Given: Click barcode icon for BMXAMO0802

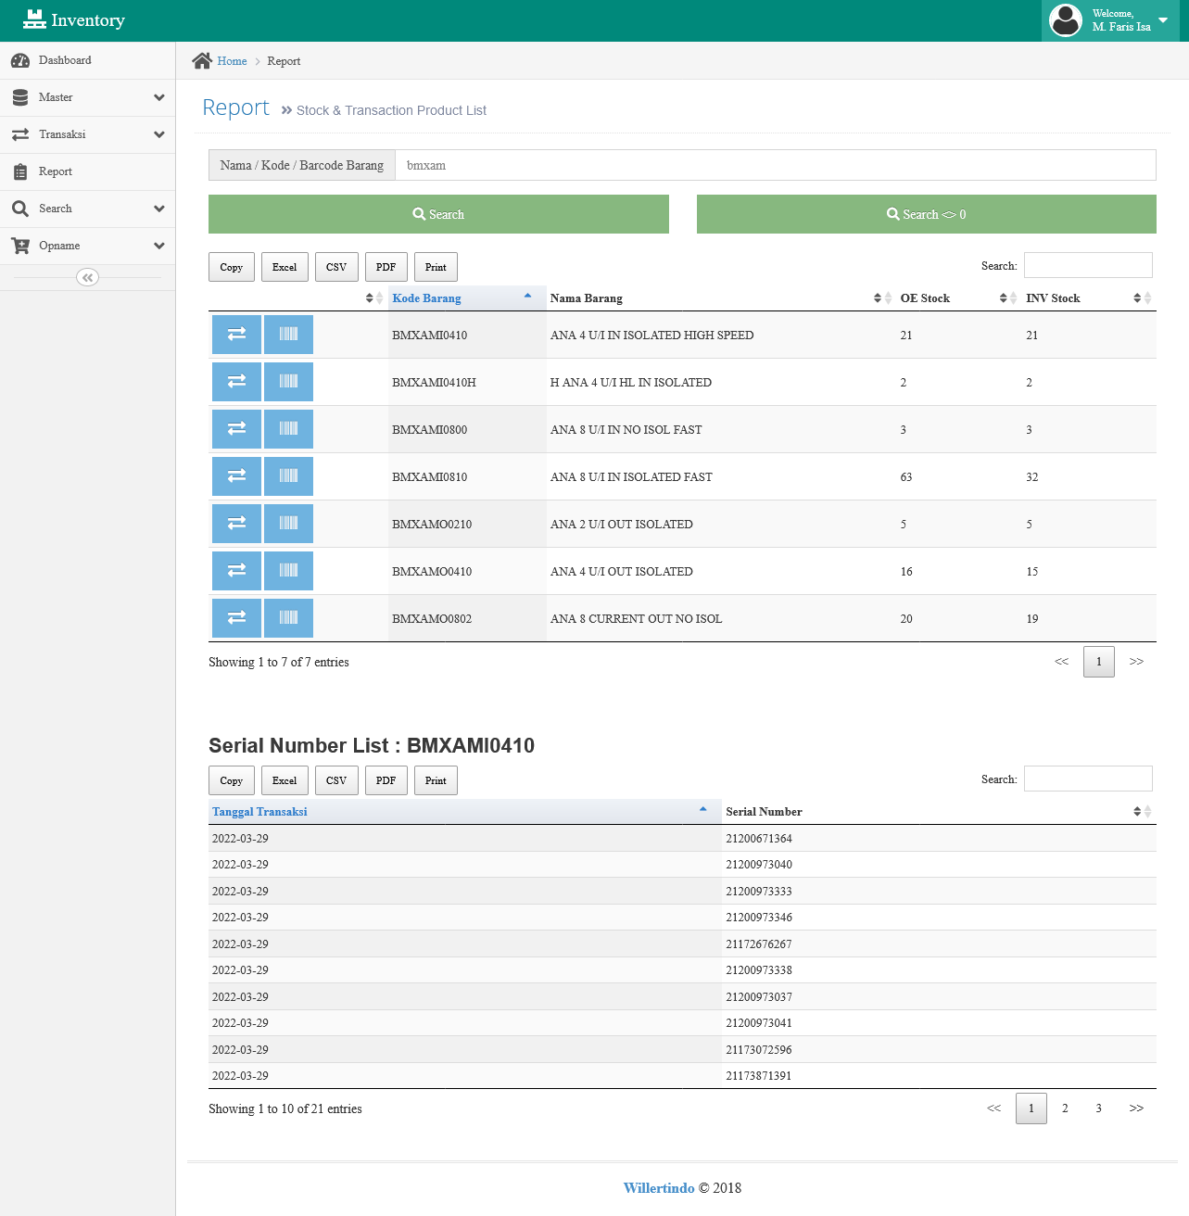Looking at the screenshot, I should coord(288,618).
